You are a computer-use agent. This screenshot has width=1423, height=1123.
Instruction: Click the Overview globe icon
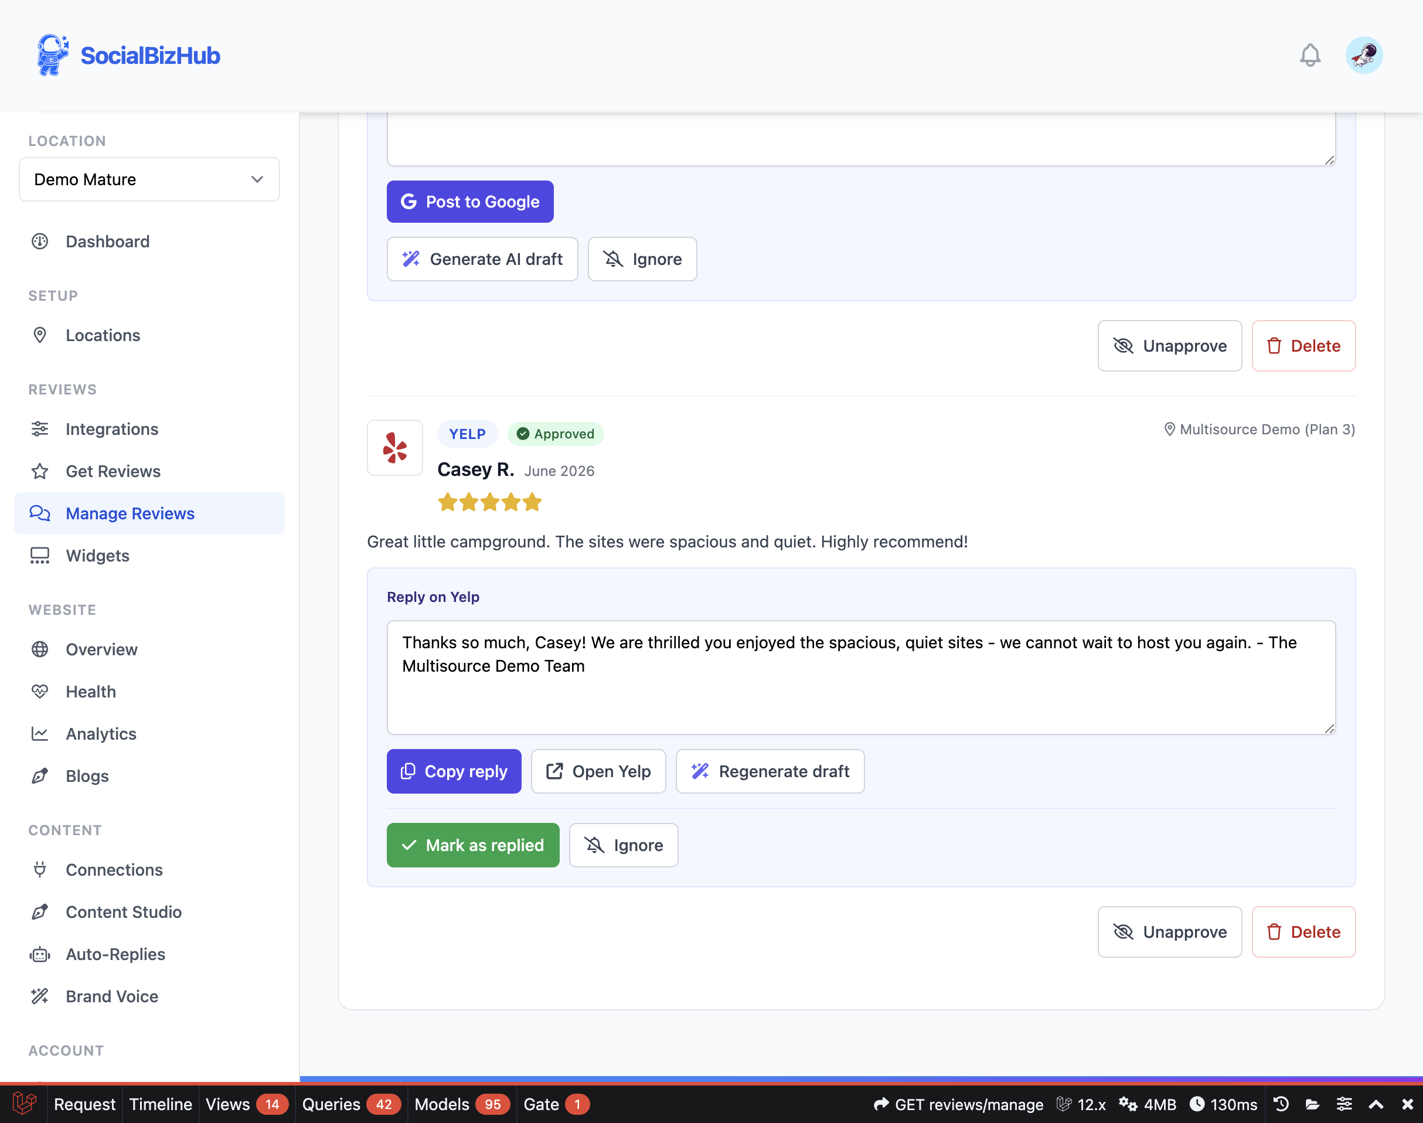(40, 649)
